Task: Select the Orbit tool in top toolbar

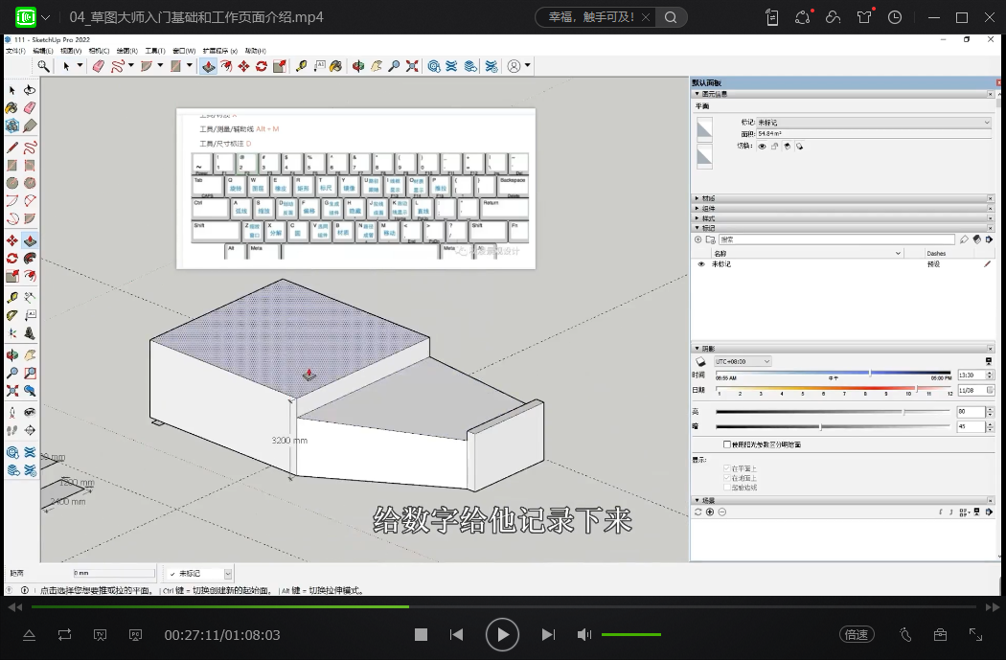Action: click(x=357, y=66)
